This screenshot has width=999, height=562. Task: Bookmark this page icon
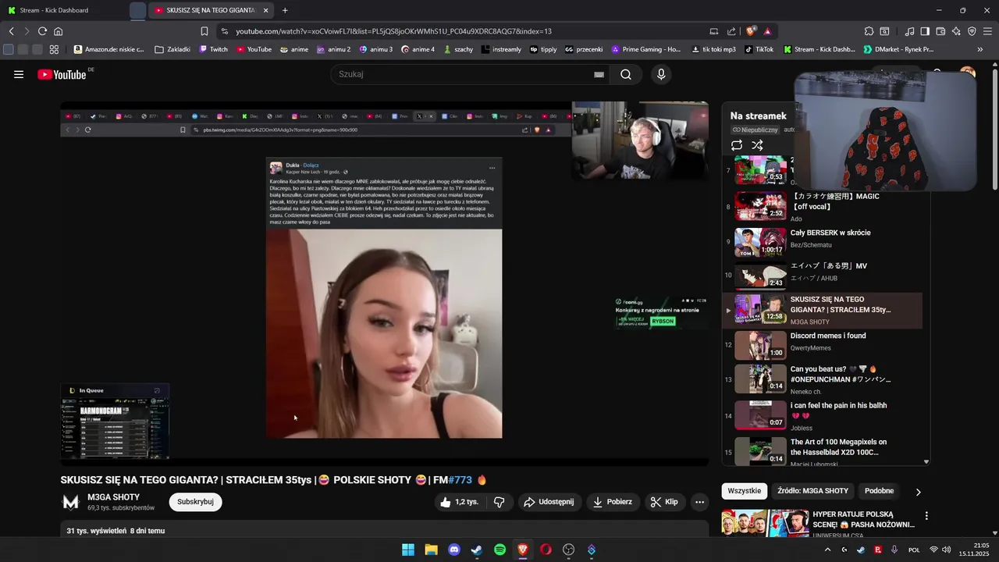click(204, 31)
